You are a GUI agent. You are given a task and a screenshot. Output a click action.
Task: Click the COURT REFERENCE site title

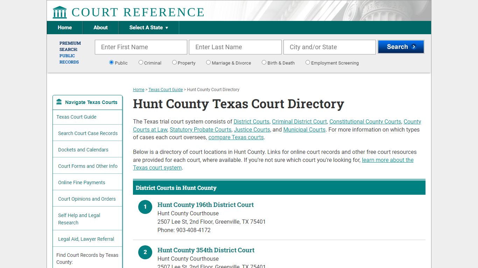(x=138, y=12)
